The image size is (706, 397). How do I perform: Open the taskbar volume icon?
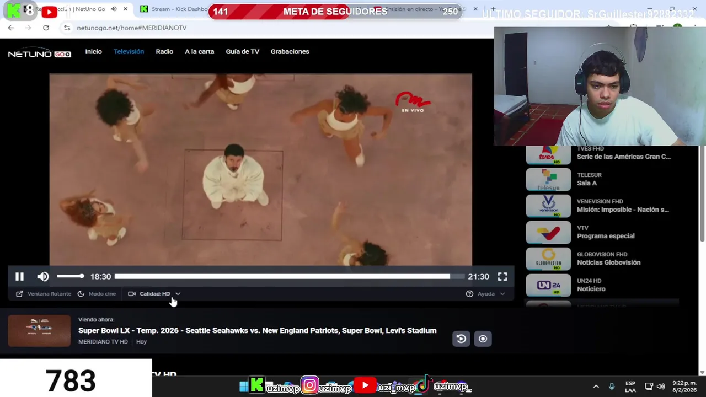(661, 387)
